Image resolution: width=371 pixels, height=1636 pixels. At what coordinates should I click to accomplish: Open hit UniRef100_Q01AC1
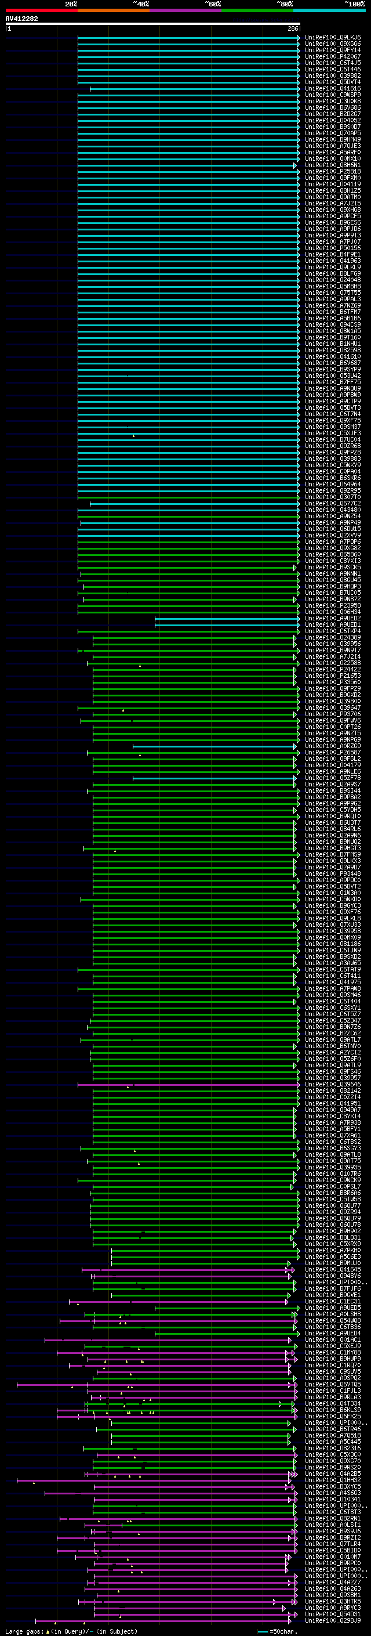click(x=333, y=1339)
